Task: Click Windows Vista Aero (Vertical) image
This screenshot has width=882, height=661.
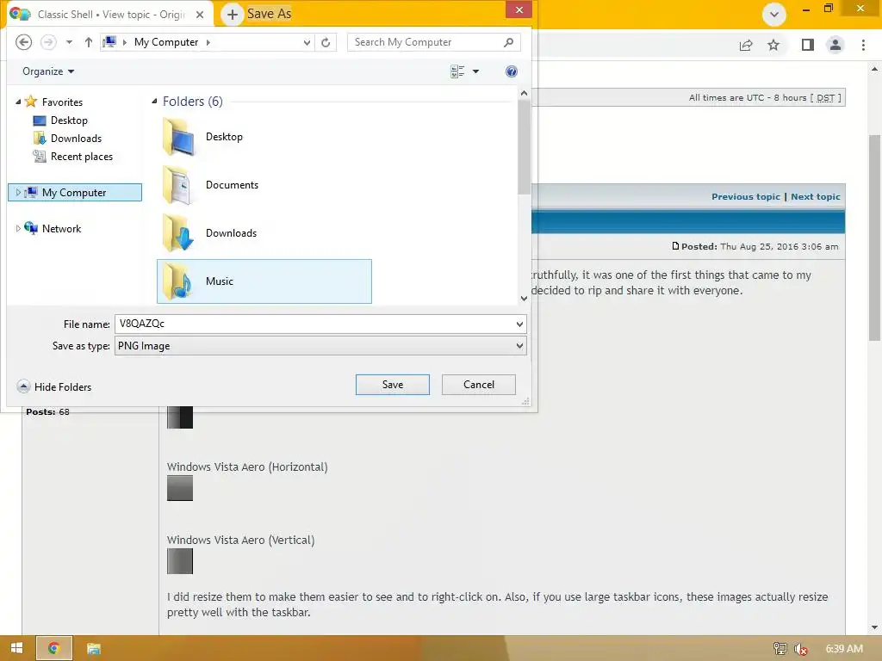Action: point(180,561)
